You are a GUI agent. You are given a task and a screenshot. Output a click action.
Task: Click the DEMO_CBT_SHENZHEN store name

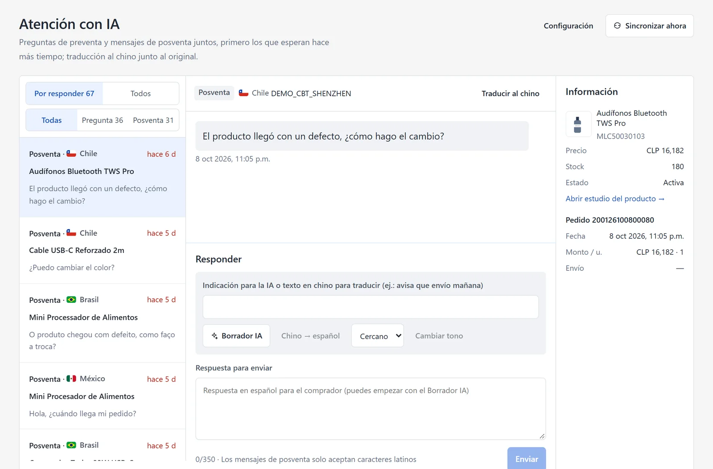(x=311, y=94)
